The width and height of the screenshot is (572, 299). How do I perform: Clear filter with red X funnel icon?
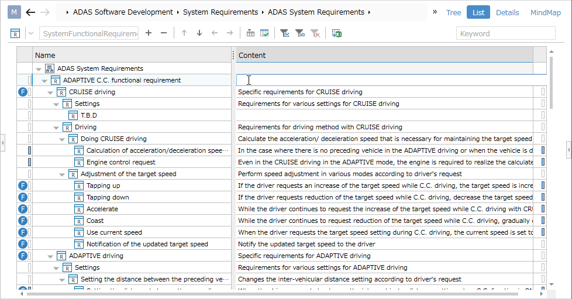click(315, 33)
